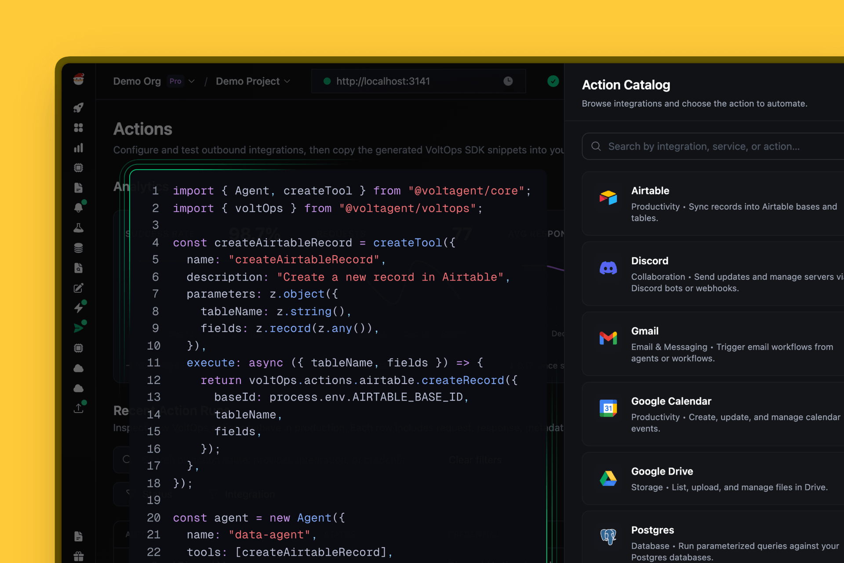Screen dimensions: 844x563
Task: Choose the Discord integration card
Action: pyautogui.click(x=712, y=274)
